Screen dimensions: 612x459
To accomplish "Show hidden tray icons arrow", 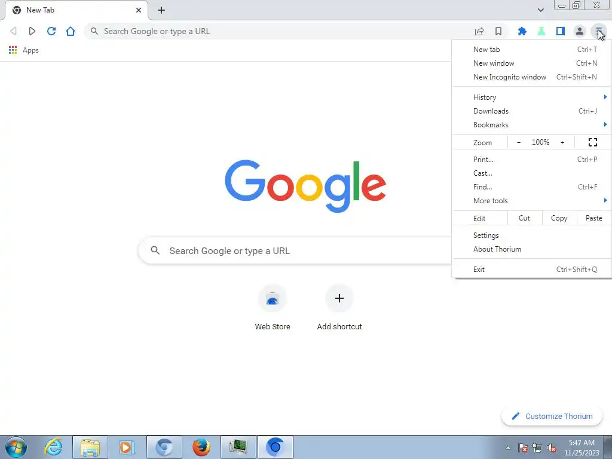I will 508,448.
